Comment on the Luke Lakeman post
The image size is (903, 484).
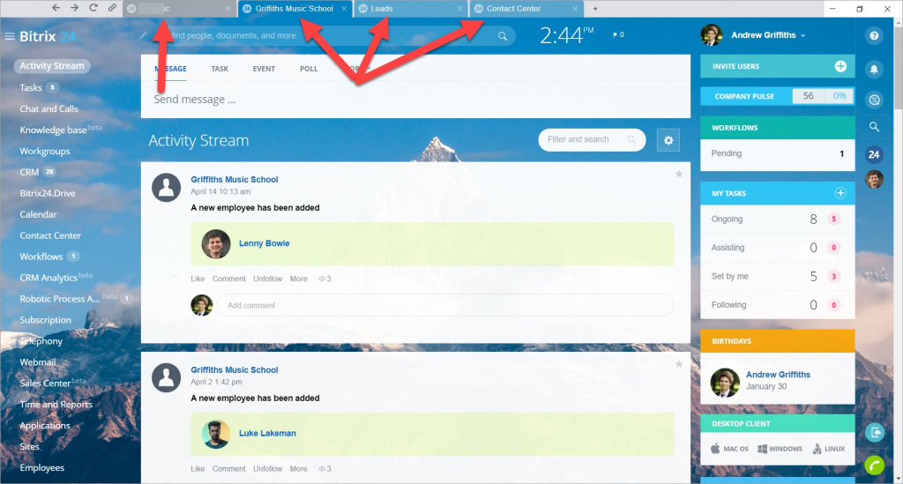tap(228, 468)
